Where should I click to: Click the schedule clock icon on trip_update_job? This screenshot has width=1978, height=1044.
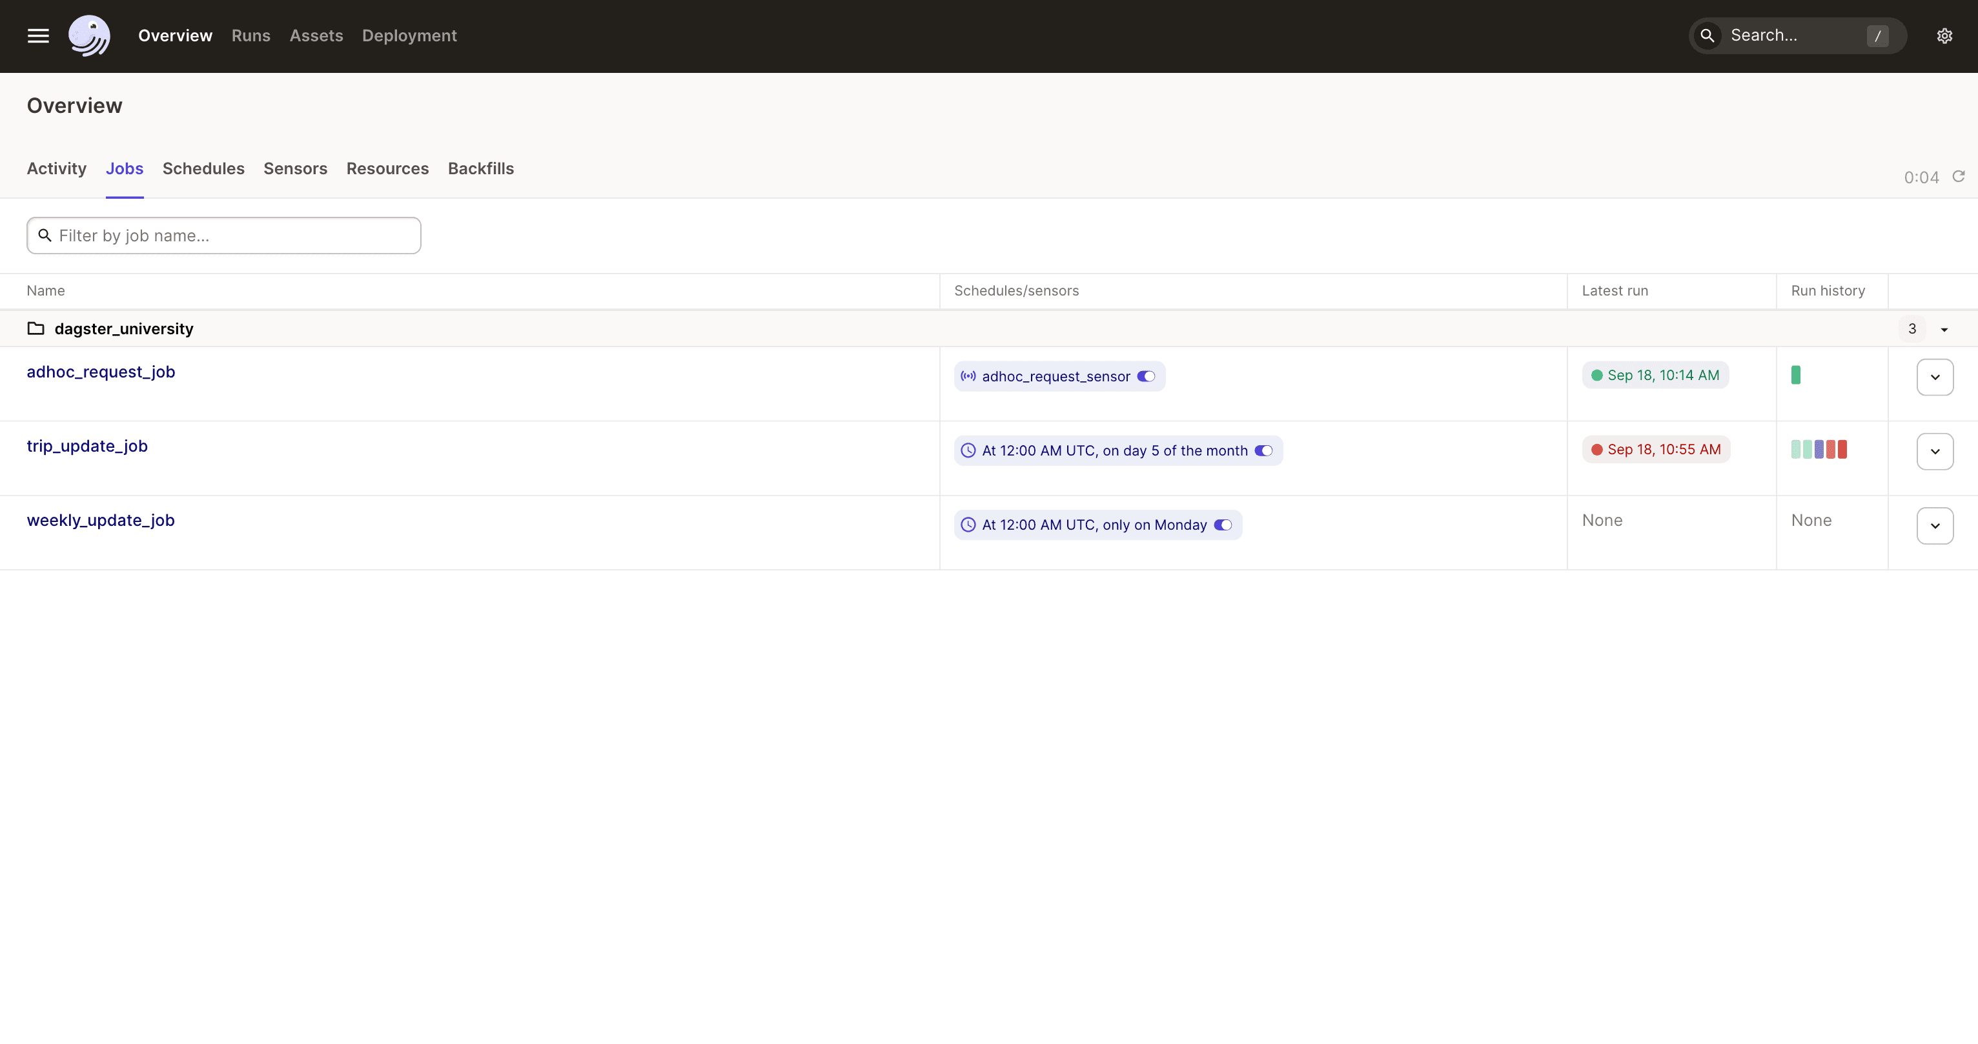point(968,450)
